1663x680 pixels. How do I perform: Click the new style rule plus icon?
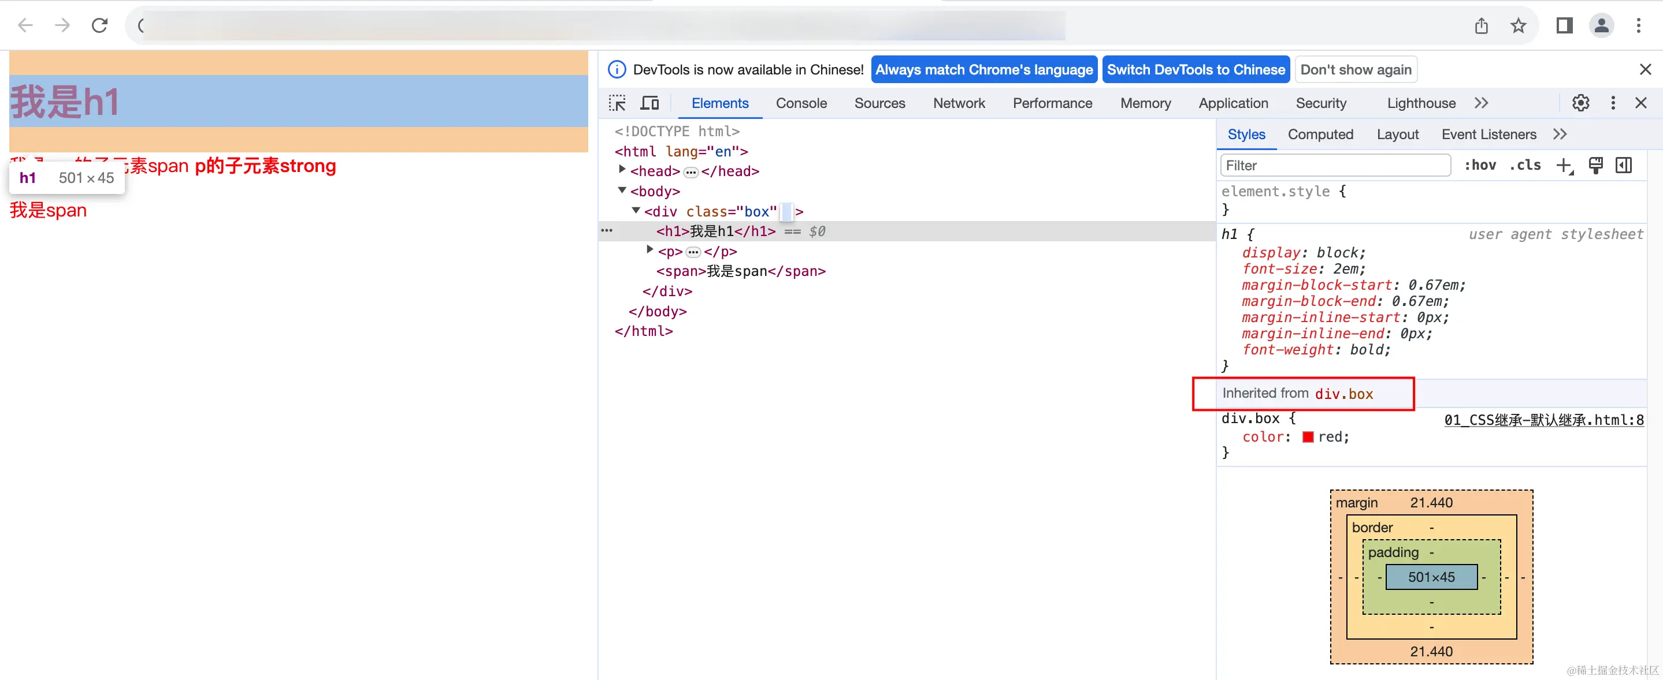pyautogui.click(x=1564, y=166)
